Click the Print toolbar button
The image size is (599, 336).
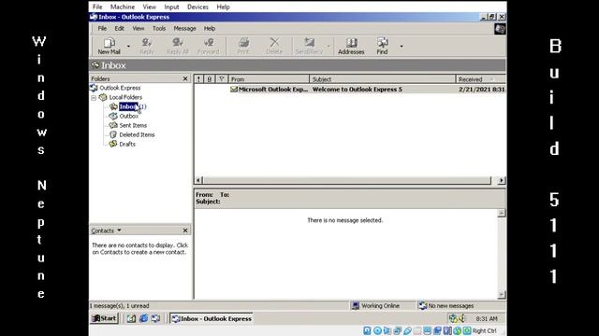tap(243, 46)
